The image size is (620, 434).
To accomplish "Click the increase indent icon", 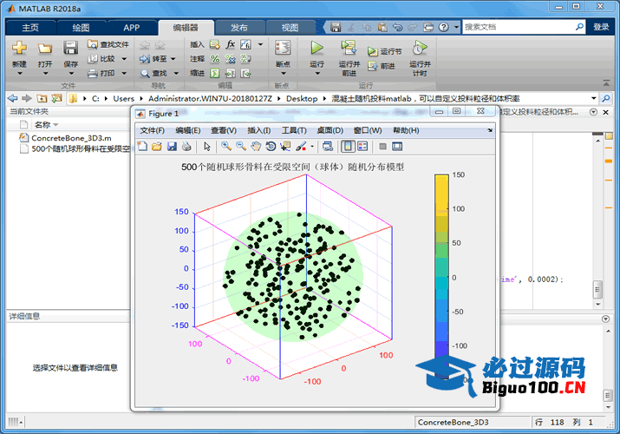I will coord(230,73).
